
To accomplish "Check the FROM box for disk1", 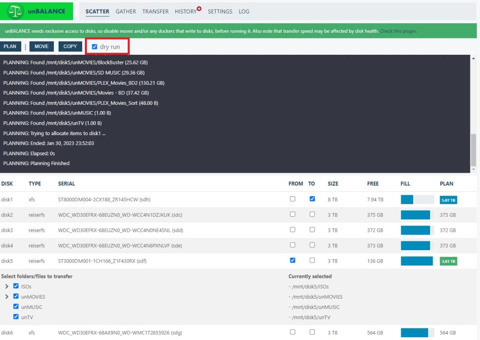I will [293, 199].
